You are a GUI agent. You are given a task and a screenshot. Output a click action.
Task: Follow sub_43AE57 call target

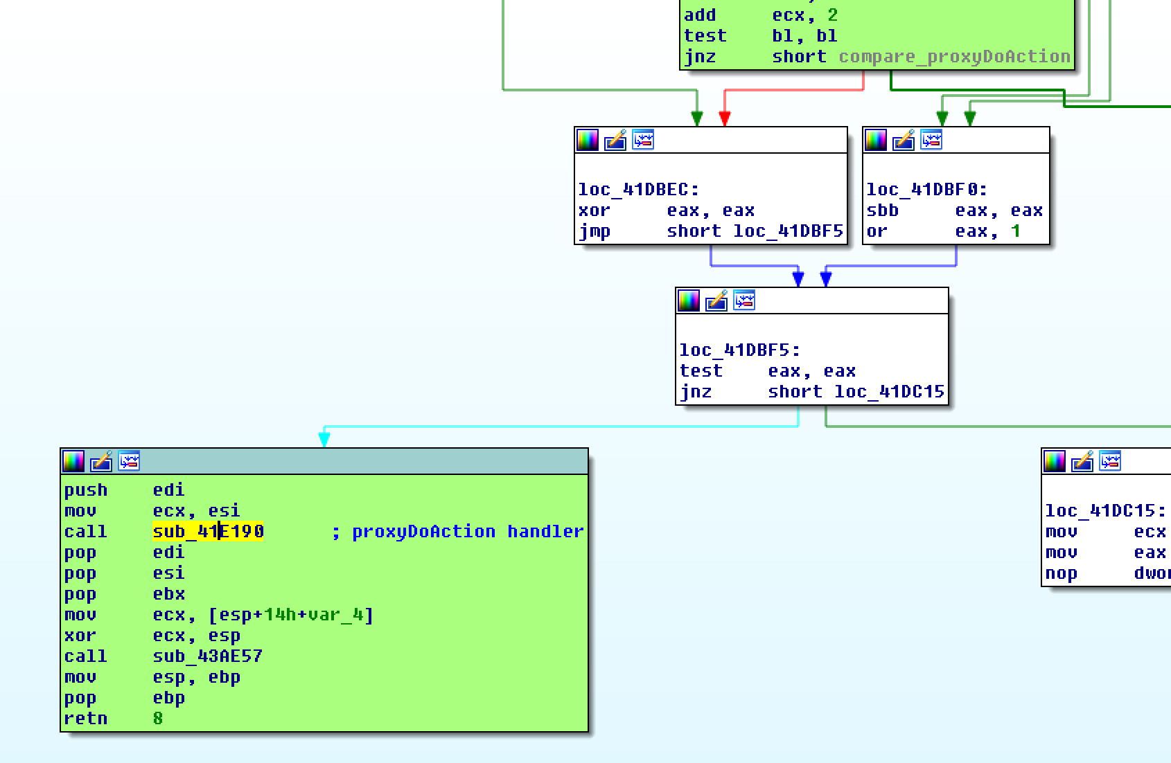208,656
